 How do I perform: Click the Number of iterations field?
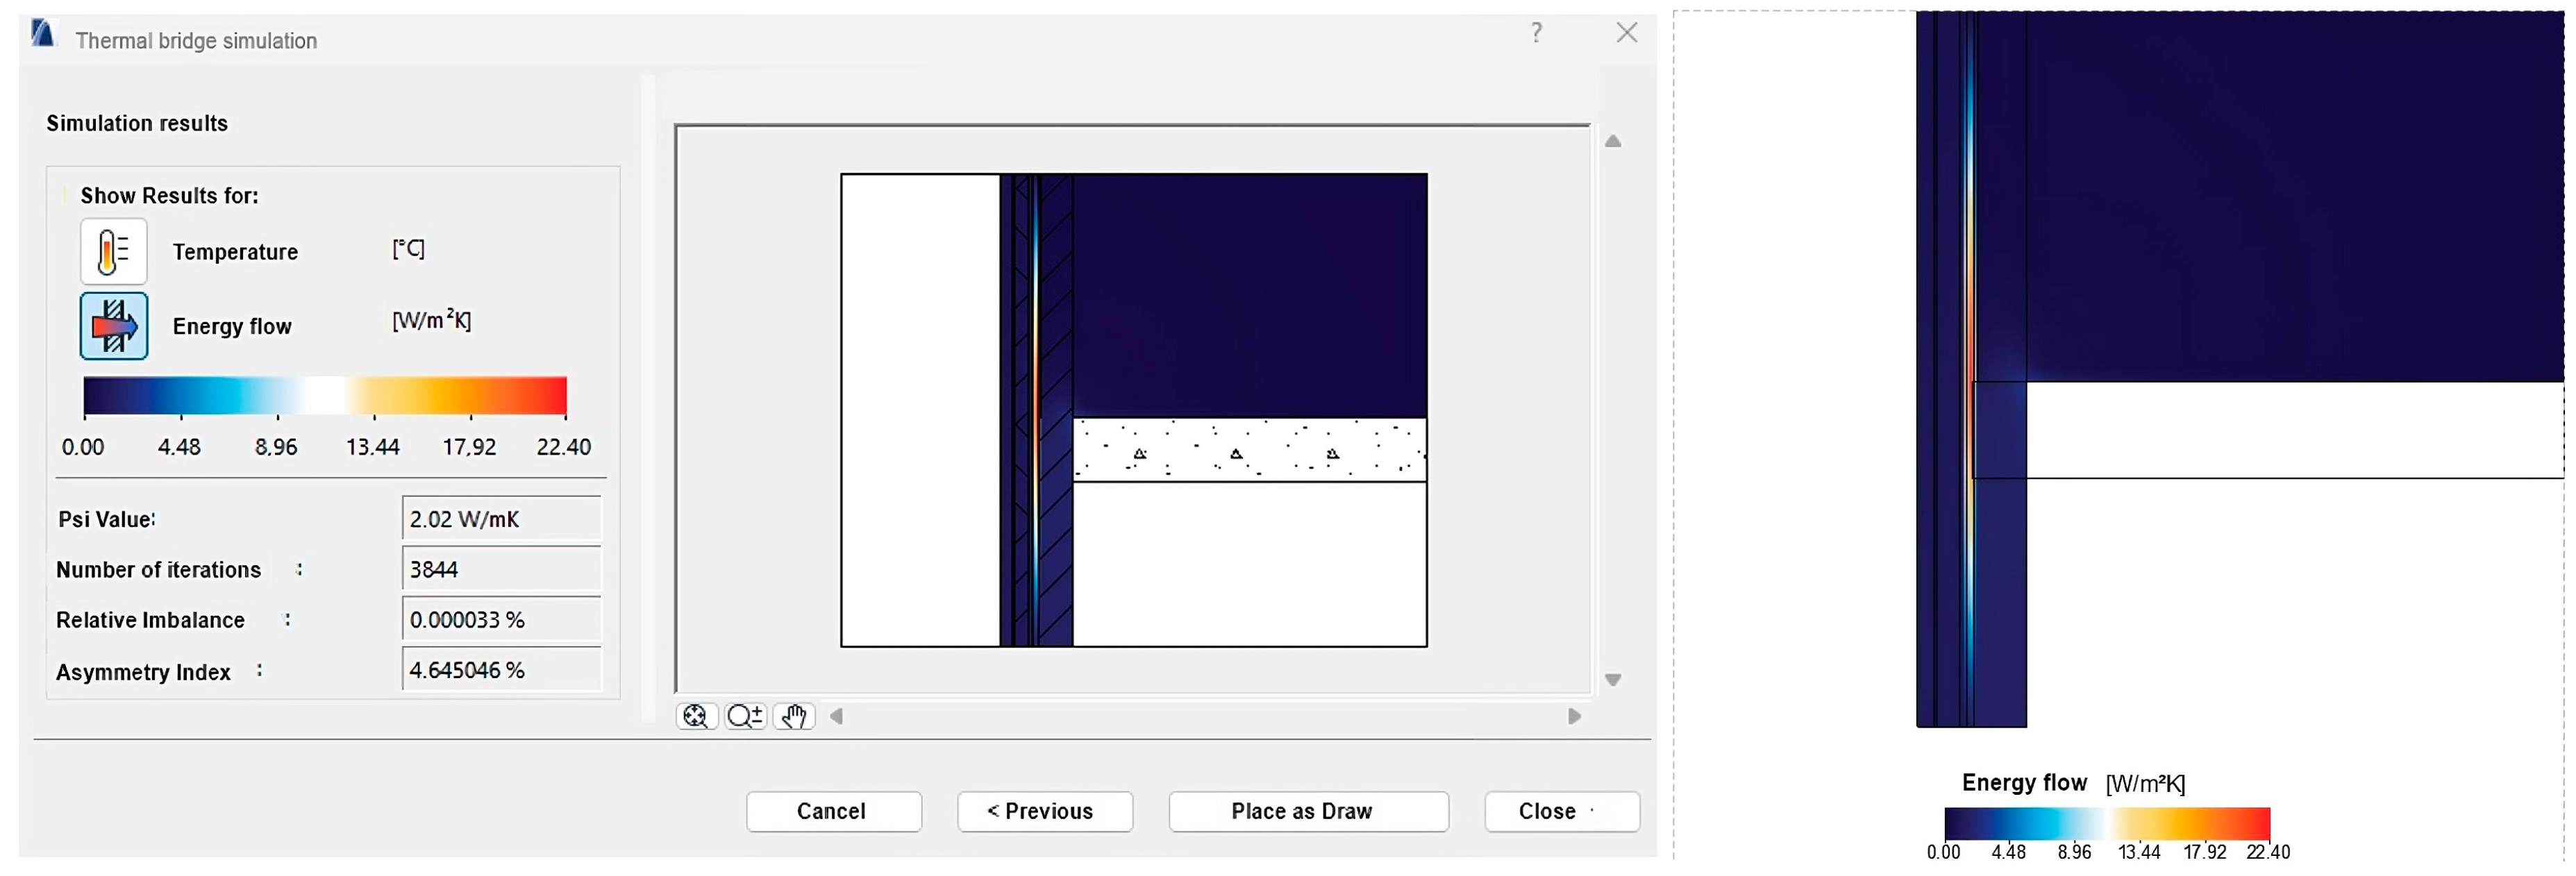[501, 569]
